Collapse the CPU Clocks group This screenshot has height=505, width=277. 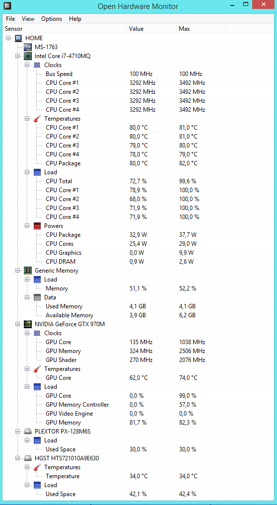click(27, 65)
